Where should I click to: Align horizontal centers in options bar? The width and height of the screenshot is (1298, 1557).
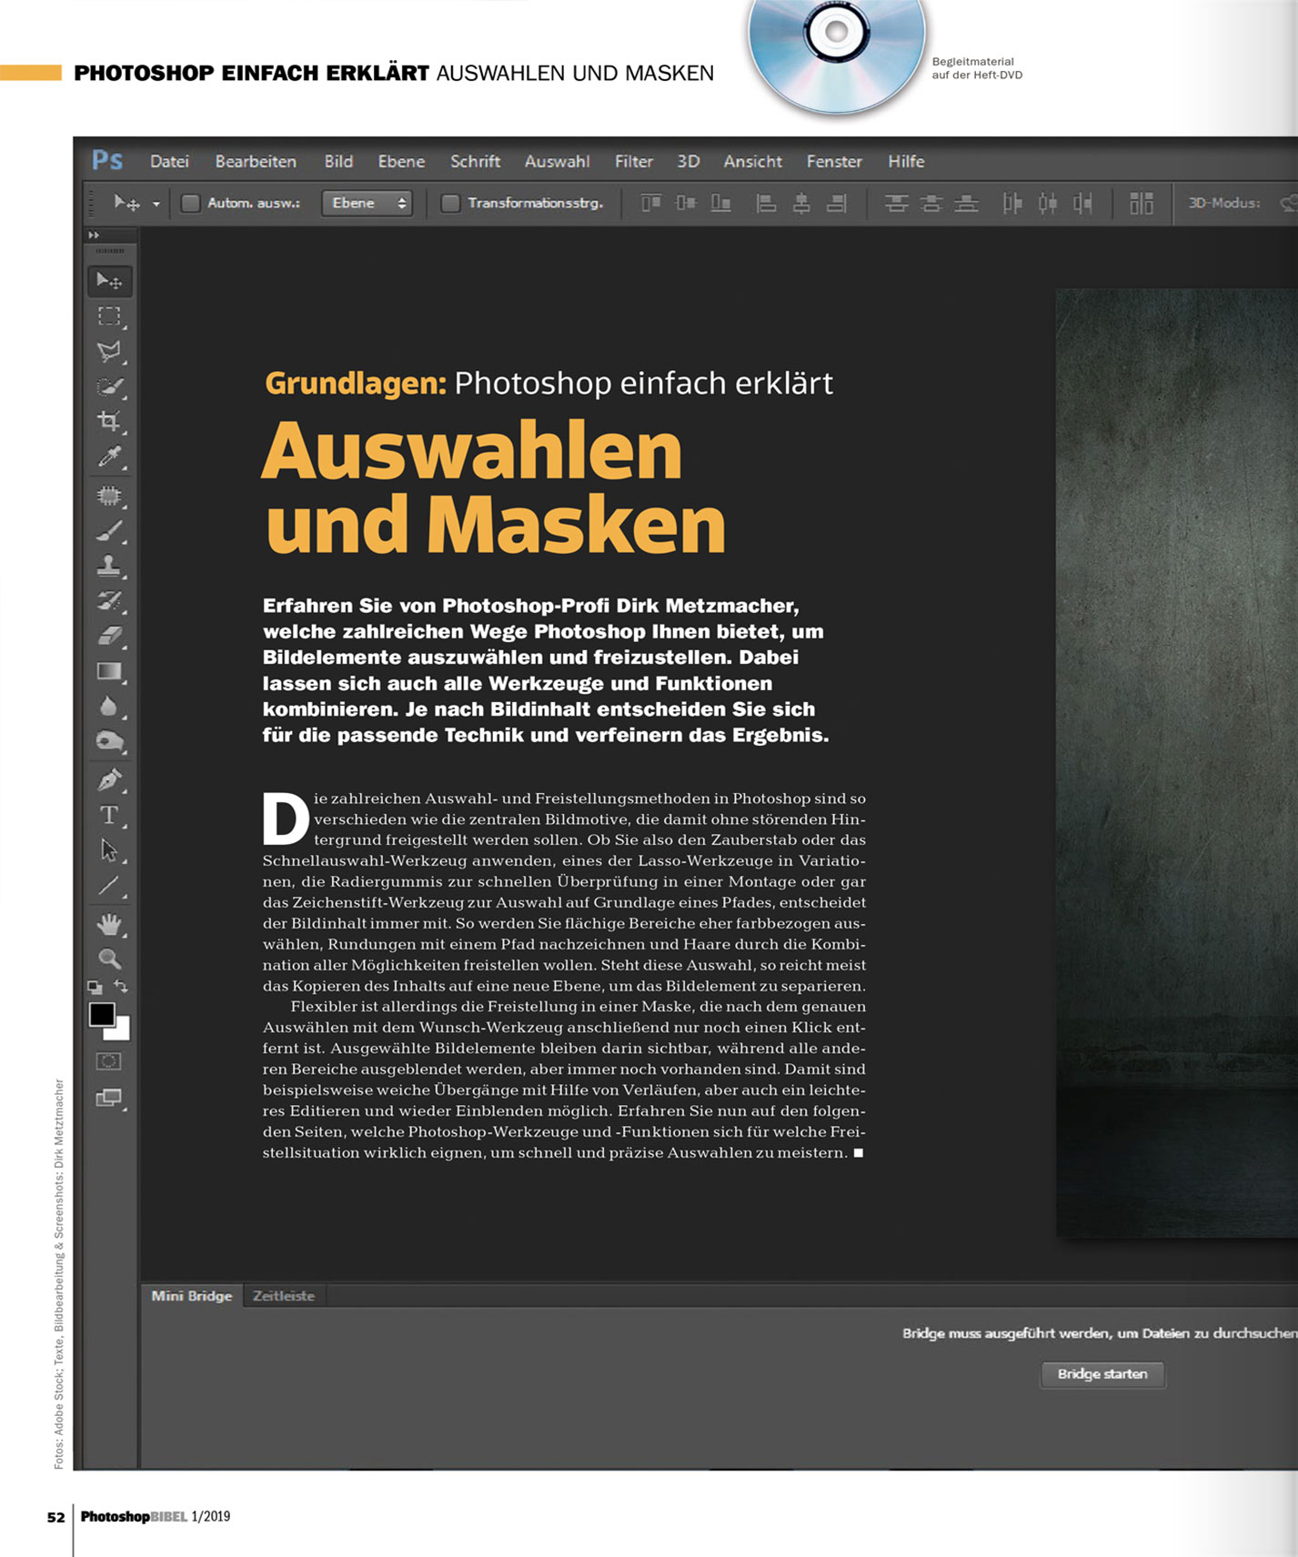pyautogui.click(x=801, y=203)
